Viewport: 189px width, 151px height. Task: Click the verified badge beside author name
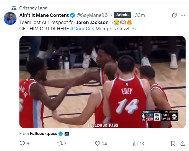73,15
